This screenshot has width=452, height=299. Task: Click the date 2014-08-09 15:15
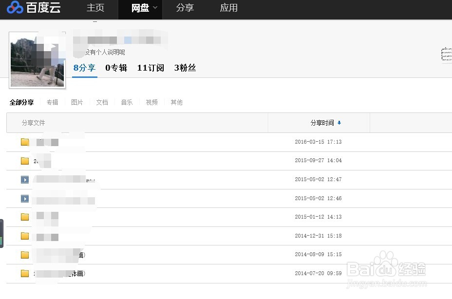pos(318,254)
